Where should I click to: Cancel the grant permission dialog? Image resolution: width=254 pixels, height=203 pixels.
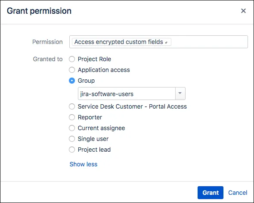pos(238,193)
